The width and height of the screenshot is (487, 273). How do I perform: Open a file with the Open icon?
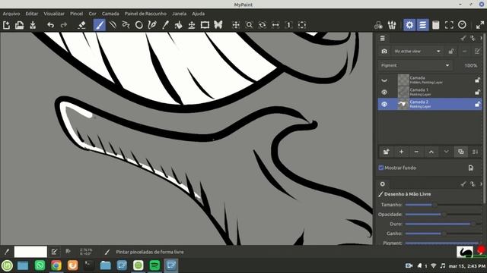[x=20, y=25]
